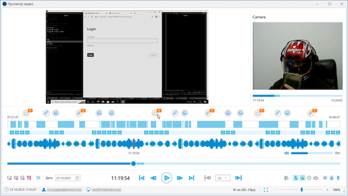Open the 2x playback speed dropdown
The width and height of the screenshot is (348, 196).
coord(223,178)
